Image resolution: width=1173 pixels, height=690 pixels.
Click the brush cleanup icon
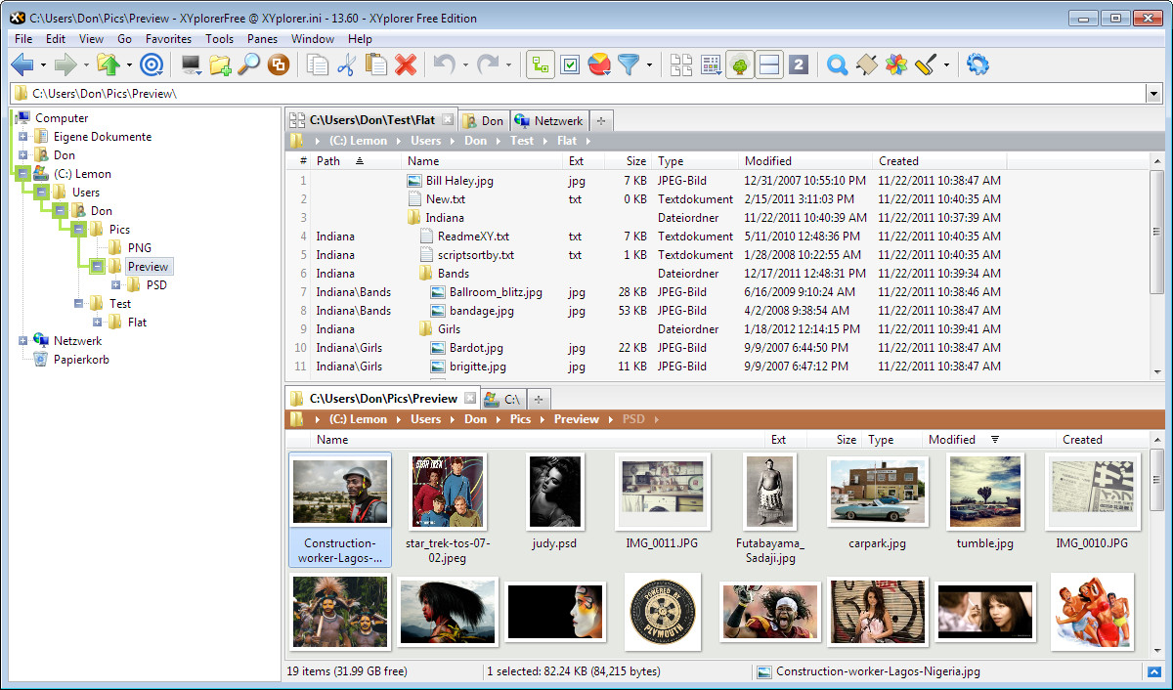click(926, 65)
